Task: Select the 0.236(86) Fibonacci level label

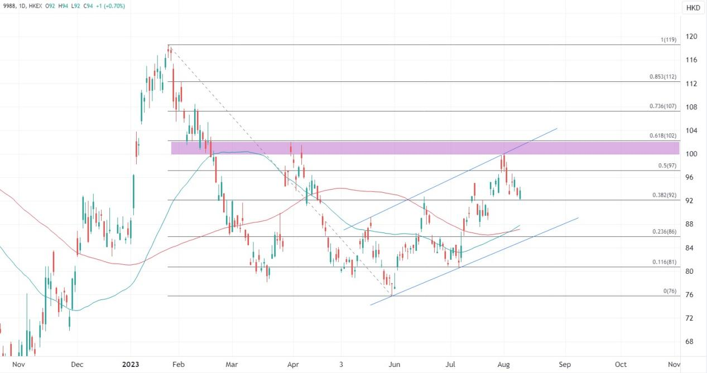Action: (664, 232)
